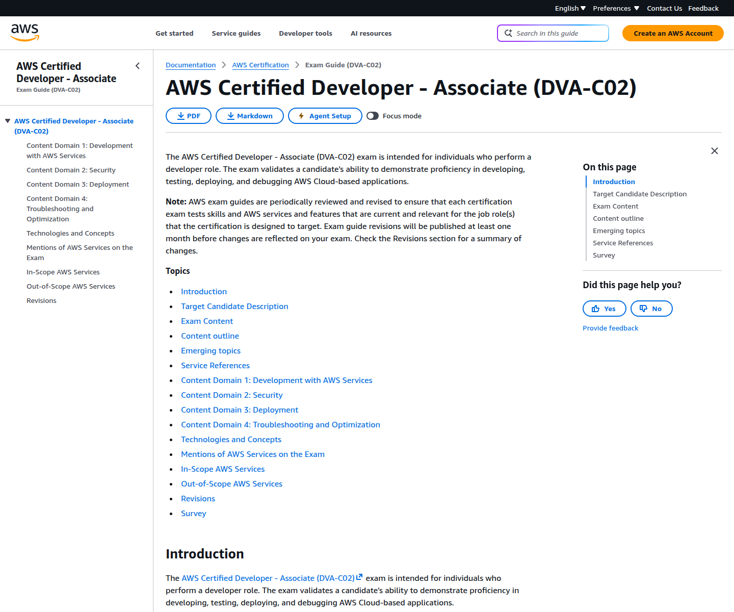Download the PDF version
734x612 pixels.
coord(189,116)
